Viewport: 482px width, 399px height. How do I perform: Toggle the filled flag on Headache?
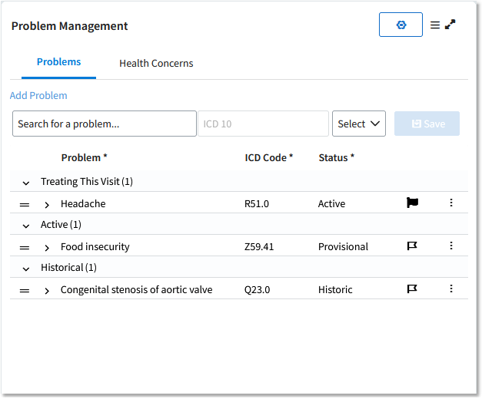pos(412,203)
